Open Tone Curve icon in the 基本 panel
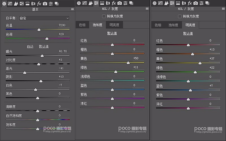The height and width of the screenshot is (141, 226). click(x=10, y=3)
